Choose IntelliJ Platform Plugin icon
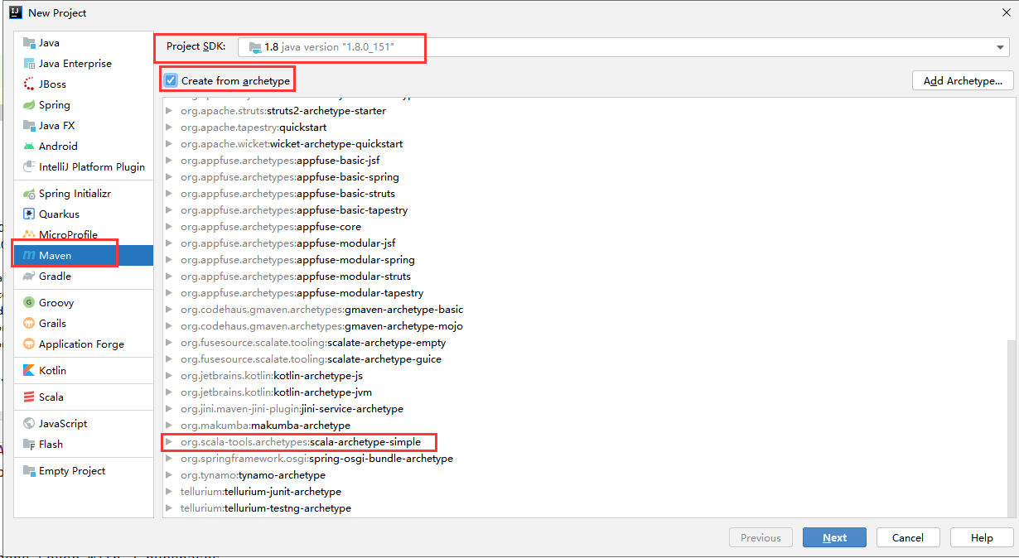This screenshot has width=1019, height=558. 29,167
